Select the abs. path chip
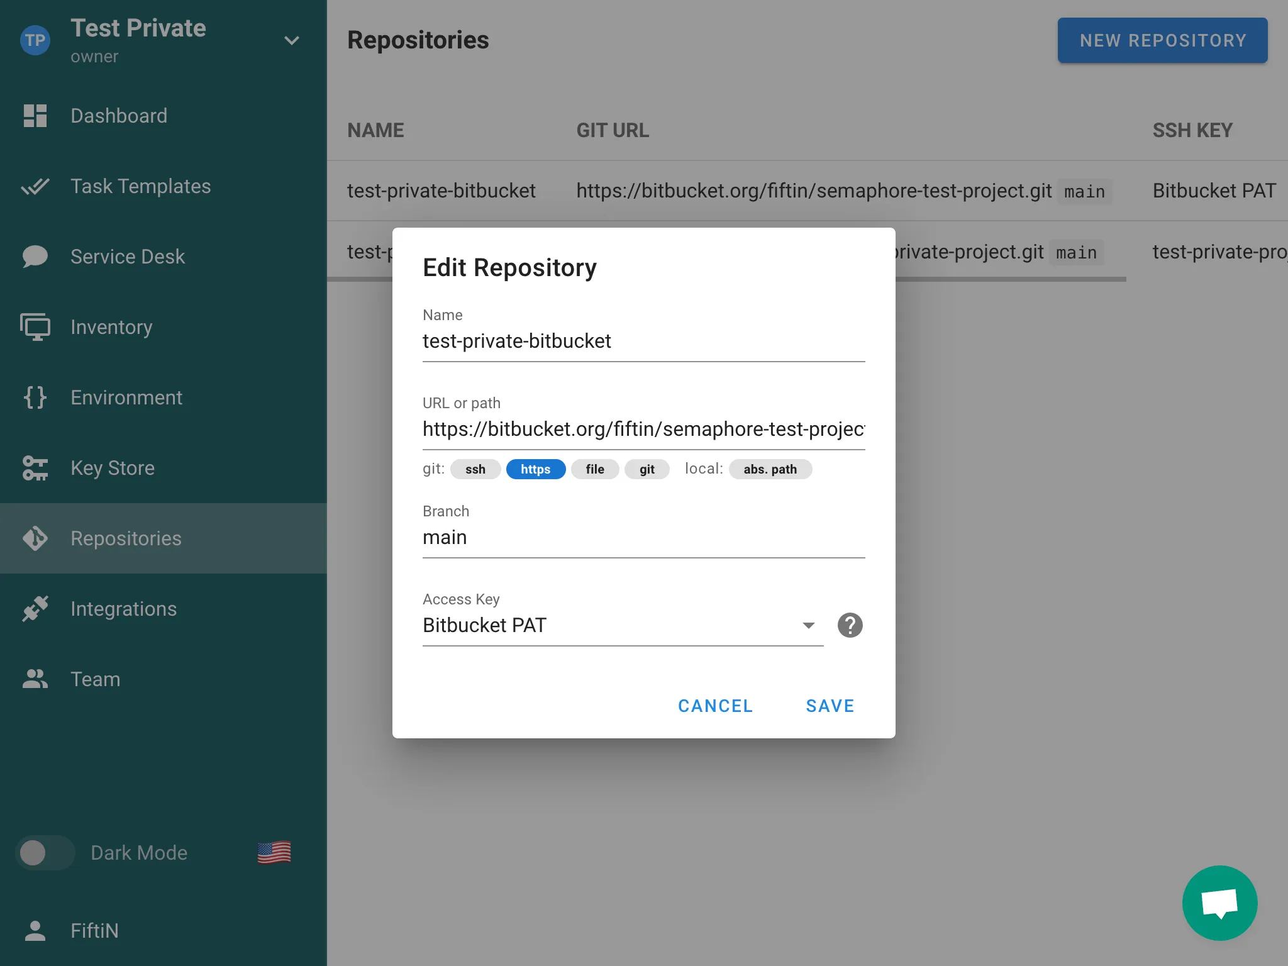Image resolution: width=1288 pixels, height=966 pixels. (x=770, y=469)
